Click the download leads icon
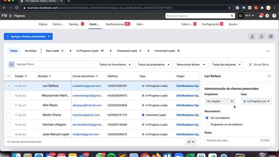279x157 pixels. click(x=252, y=37)
